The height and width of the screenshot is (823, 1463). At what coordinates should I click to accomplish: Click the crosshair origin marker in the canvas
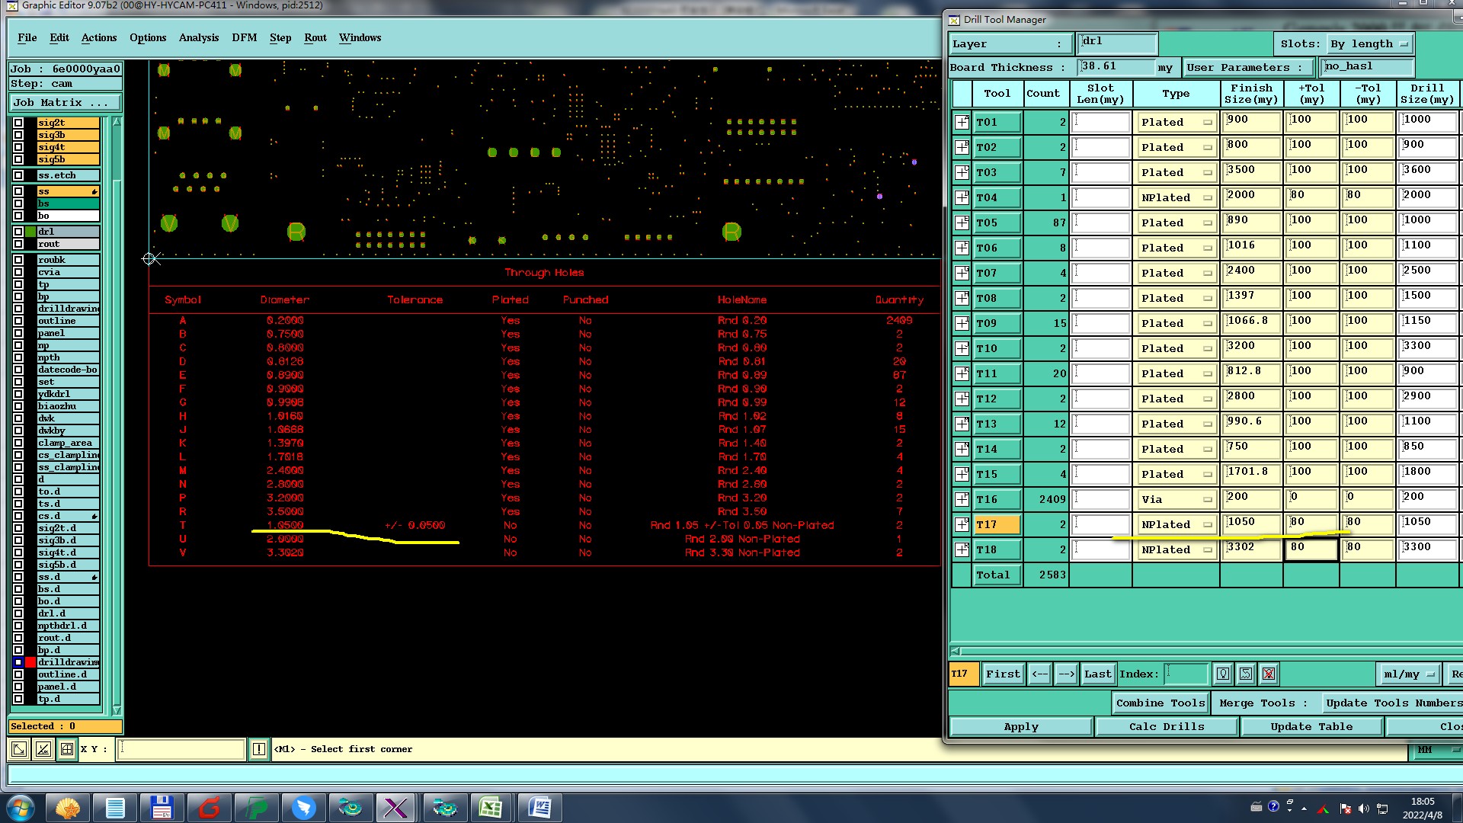point(150,259)
